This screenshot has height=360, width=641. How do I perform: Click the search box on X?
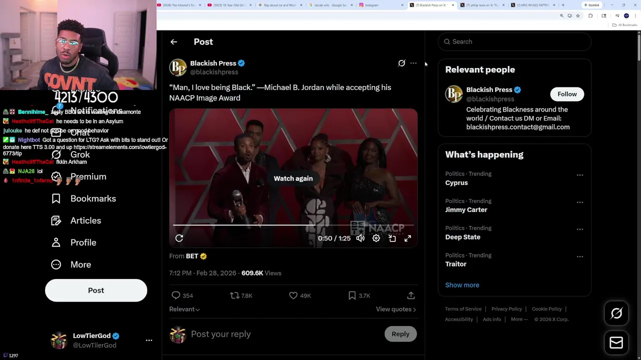pyautogui.click(x=515, y=41)
